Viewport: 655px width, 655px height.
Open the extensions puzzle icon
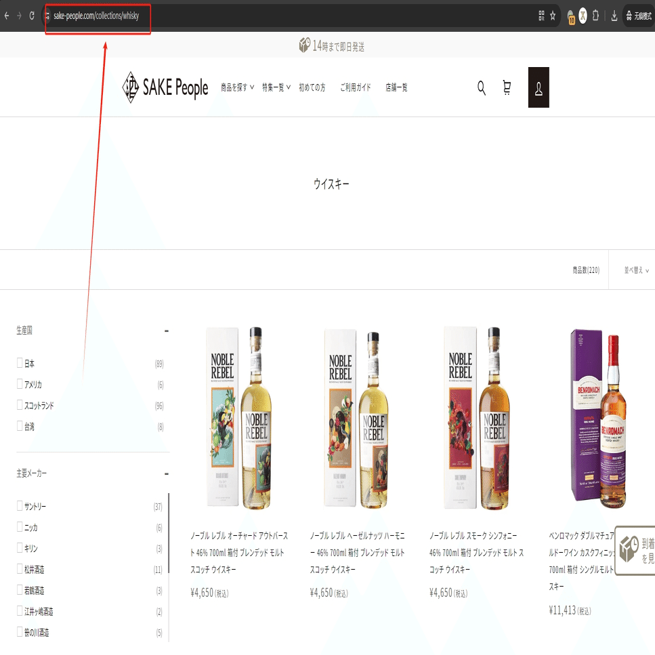tap(595, 16)
